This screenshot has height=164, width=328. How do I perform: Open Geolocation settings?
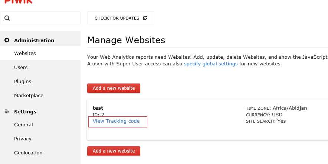tap(28, 153)
